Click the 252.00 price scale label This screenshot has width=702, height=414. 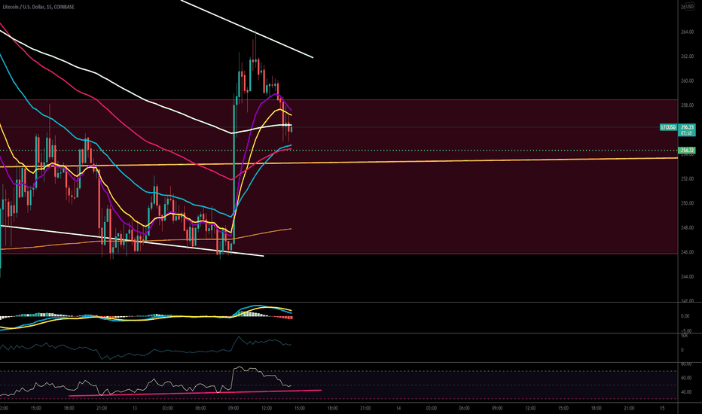pyautogui.click(x=687, y=178)
